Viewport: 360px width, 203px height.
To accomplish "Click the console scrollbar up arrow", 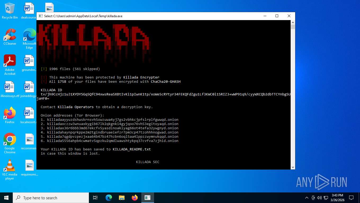I will (x=293, y=22).
